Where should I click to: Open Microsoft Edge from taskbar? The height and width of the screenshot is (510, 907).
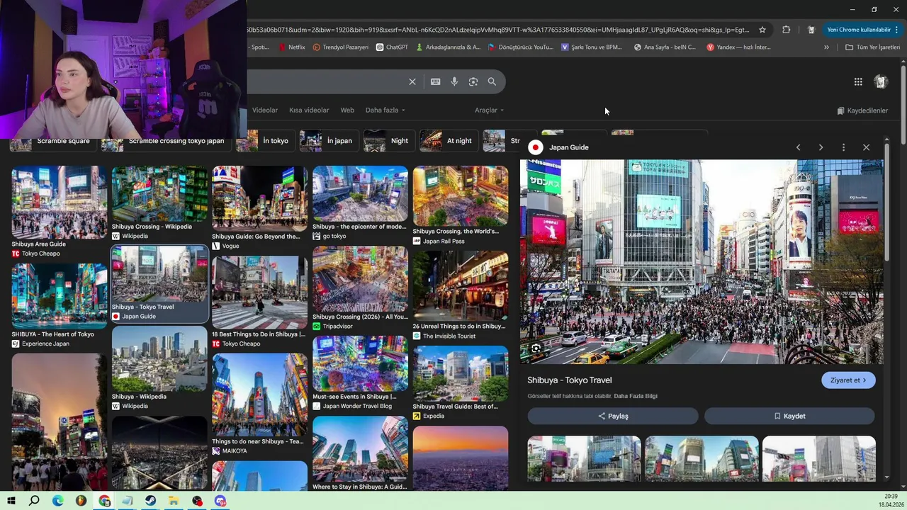57,501
